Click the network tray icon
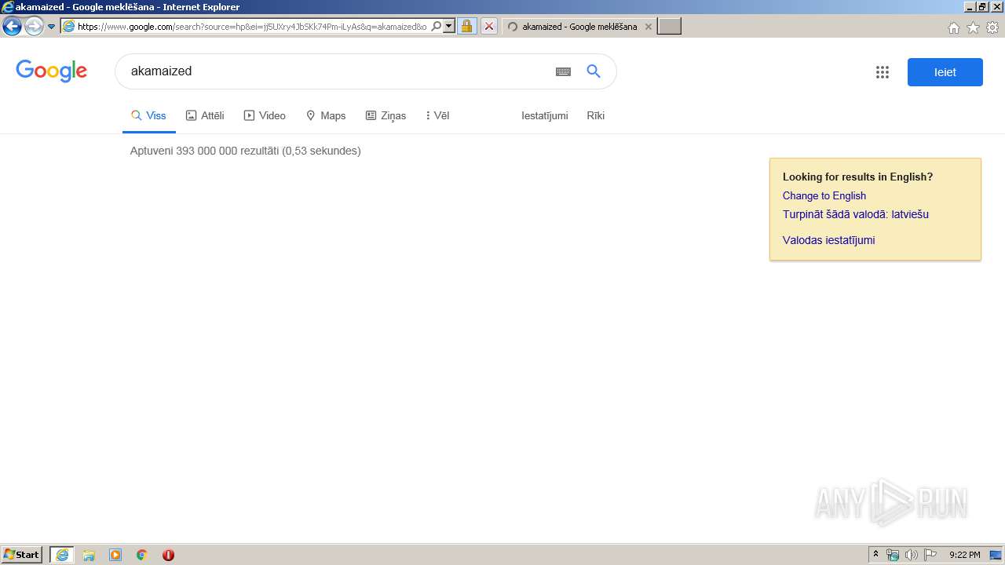The height and width of the screenshot is (565, 1005). (893, 555)
